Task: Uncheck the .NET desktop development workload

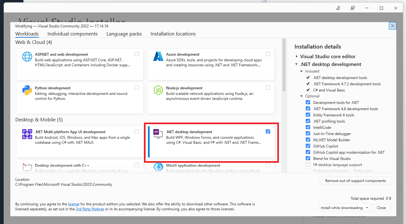Action: click(268, 132)
